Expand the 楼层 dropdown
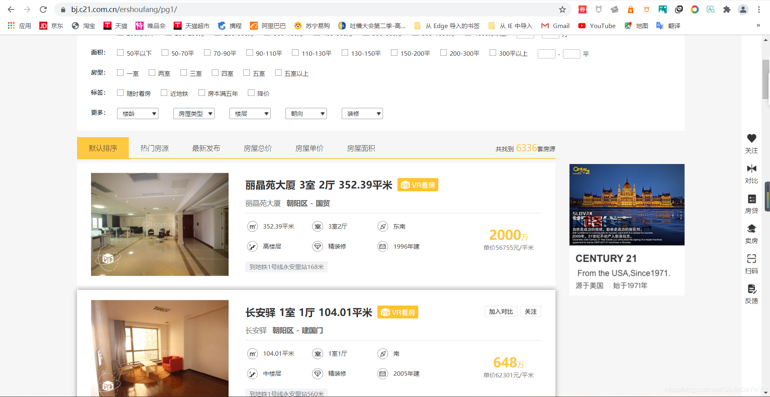 click(x=250, y=113)
